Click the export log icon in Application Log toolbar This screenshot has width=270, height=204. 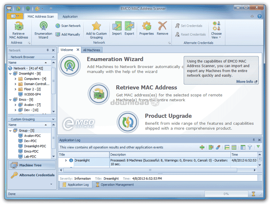[211, 147]
